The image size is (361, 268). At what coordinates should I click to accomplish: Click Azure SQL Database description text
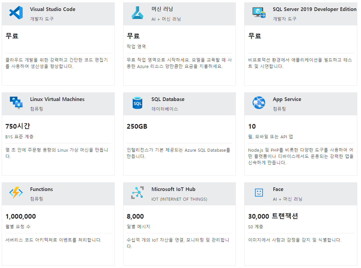click(x=178, y=153)
